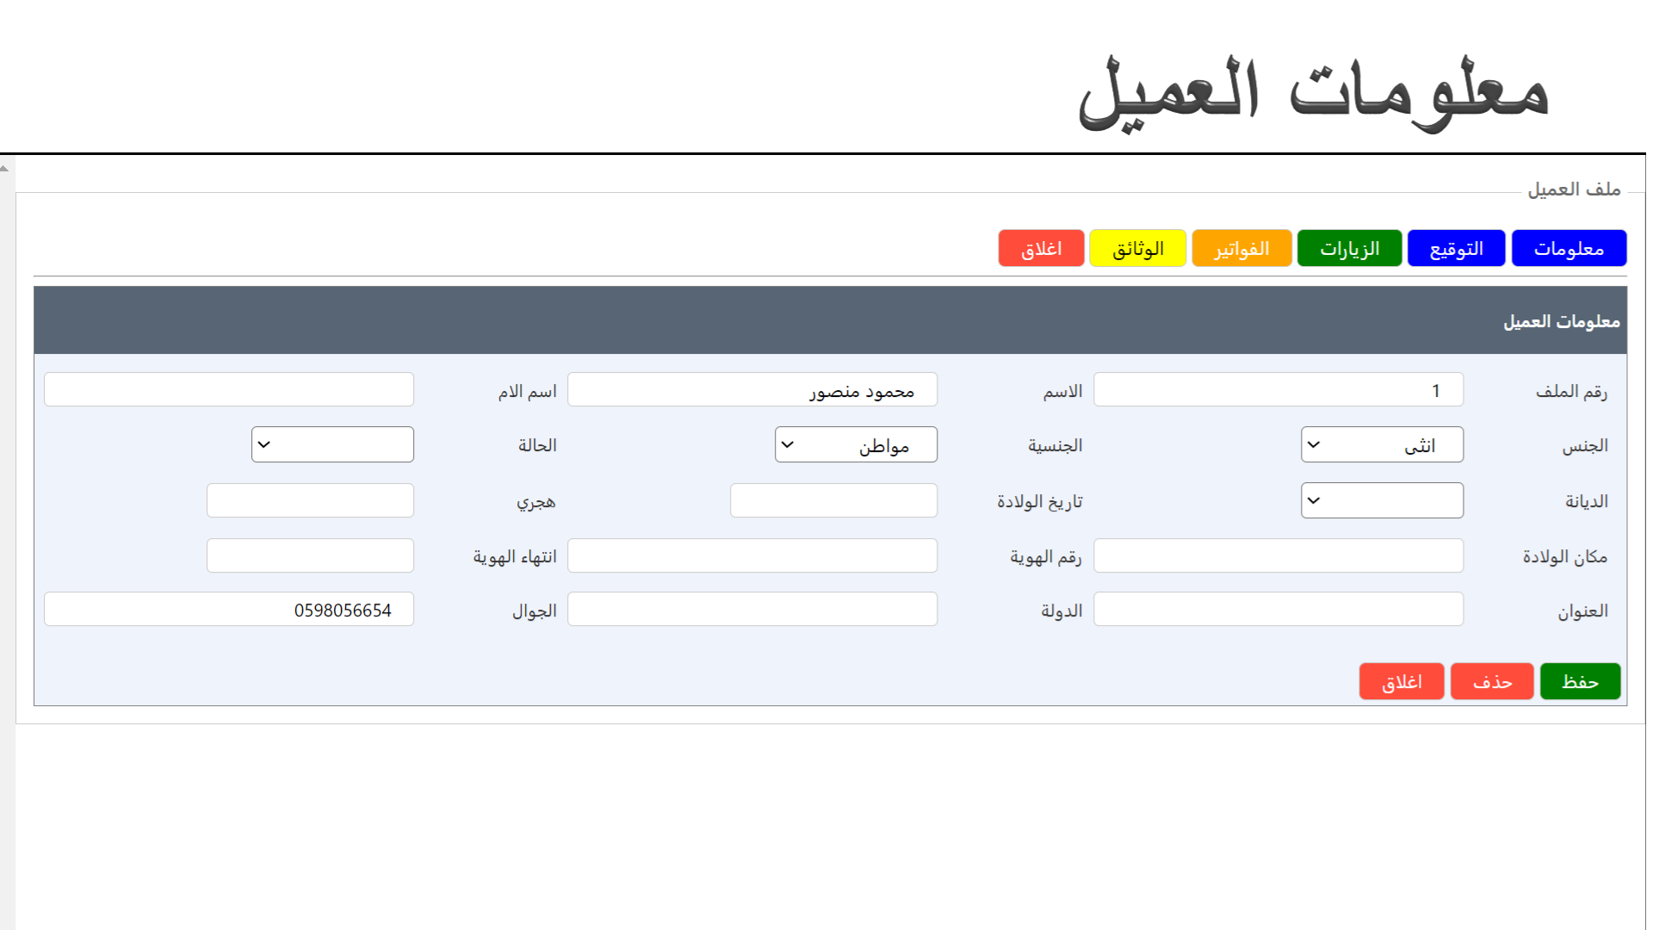
Task: Click the red اغلاق button in top tabs
Action: (x=1040, y=249)
